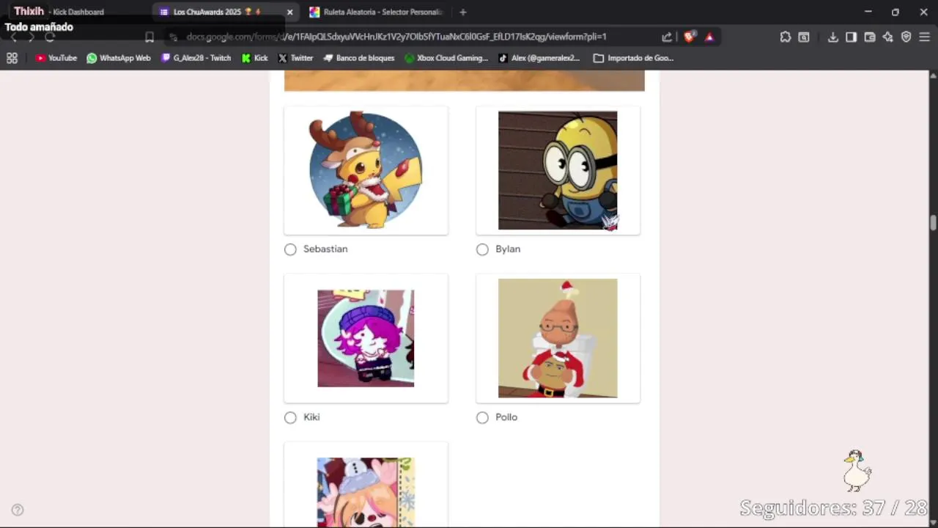Open the Leo AI sparkle icon
This screenshot has width=938, height=528.
point(888,37)
